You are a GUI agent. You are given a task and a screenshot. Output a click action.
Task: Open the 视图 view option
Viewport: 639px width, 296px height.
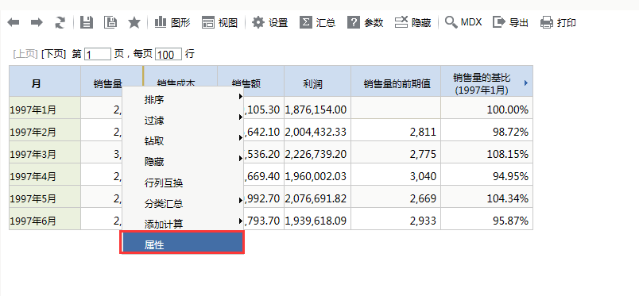click(219, 22)
